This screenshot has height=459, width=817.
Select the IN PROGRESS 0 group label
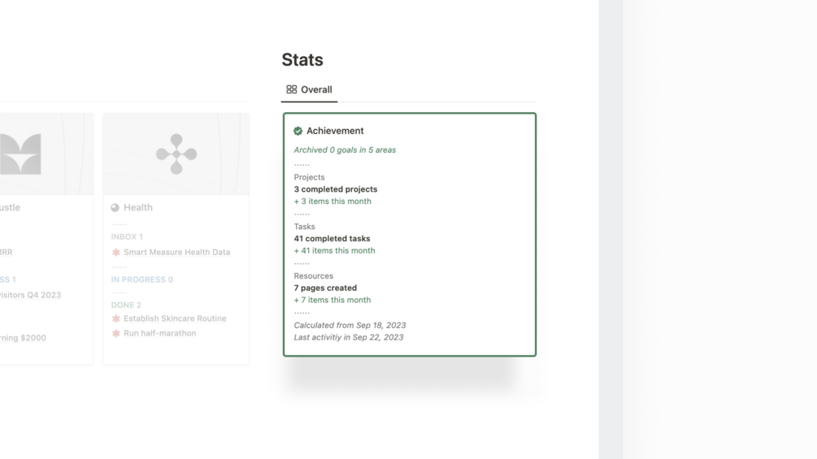pos(142,279)
